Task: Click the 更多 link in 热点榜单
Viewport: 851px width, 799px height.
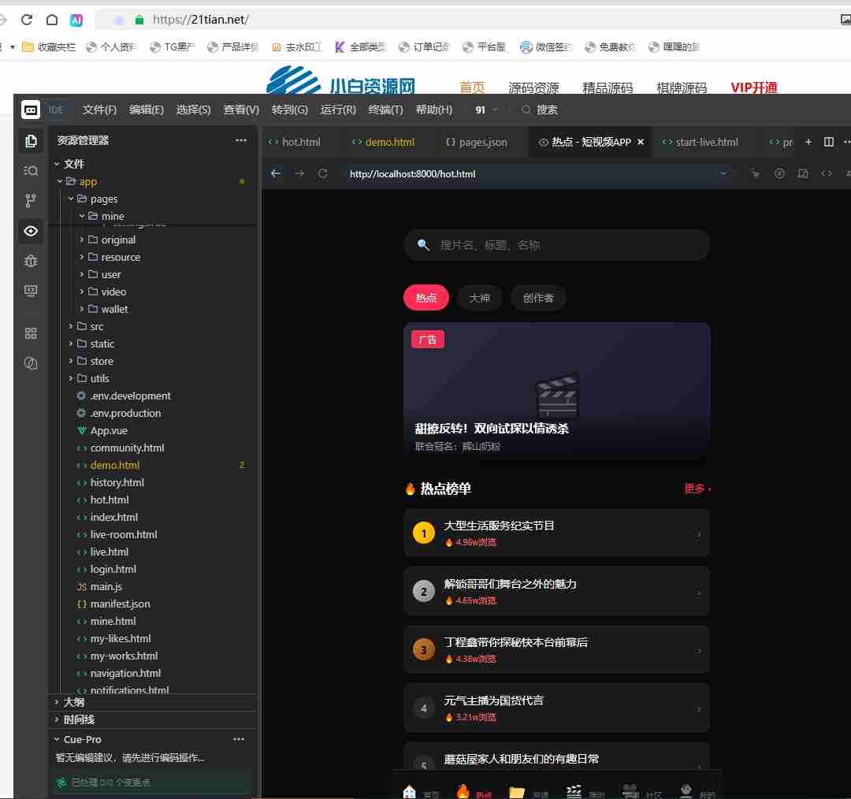Action: (x=697, y=489)
